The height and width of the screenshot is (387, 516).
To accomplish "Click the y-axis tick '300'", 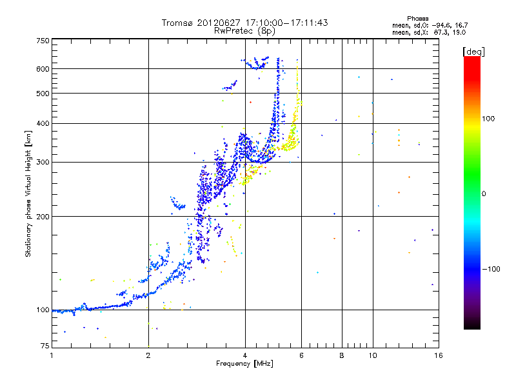I will coord(43,162).
